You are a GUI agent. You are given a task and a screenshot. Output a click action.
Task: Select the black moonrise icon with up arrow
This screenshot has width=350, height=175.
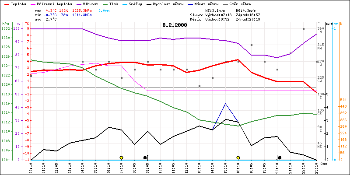tap(146, 157)
